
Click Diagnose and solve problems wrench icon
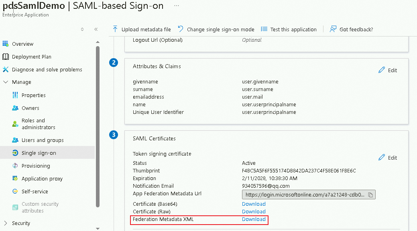pos(5,69)
